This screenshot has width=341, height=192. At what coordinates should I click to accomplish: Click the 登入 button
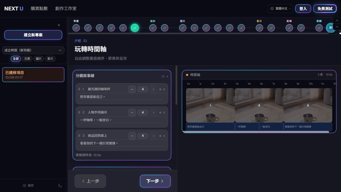pyautogui.click(x=303, y=9)
